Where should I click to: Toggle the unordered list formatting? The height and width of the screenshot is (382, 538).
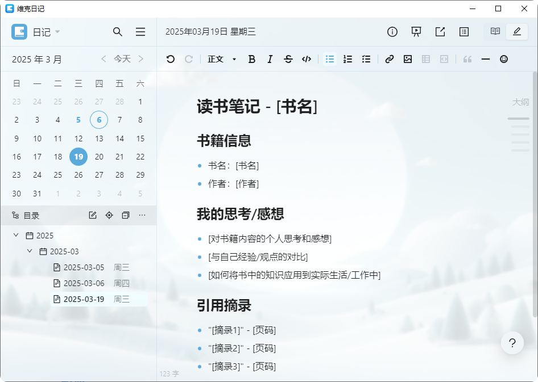[x=329, y=58]
